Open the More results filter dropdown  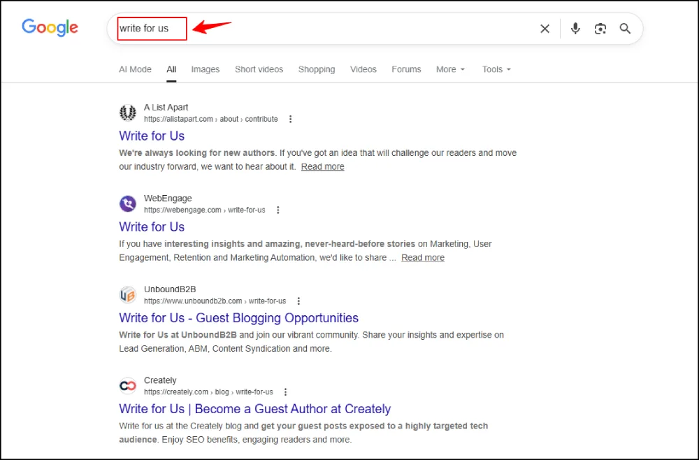pyautogui.click(x=446, y=69)
